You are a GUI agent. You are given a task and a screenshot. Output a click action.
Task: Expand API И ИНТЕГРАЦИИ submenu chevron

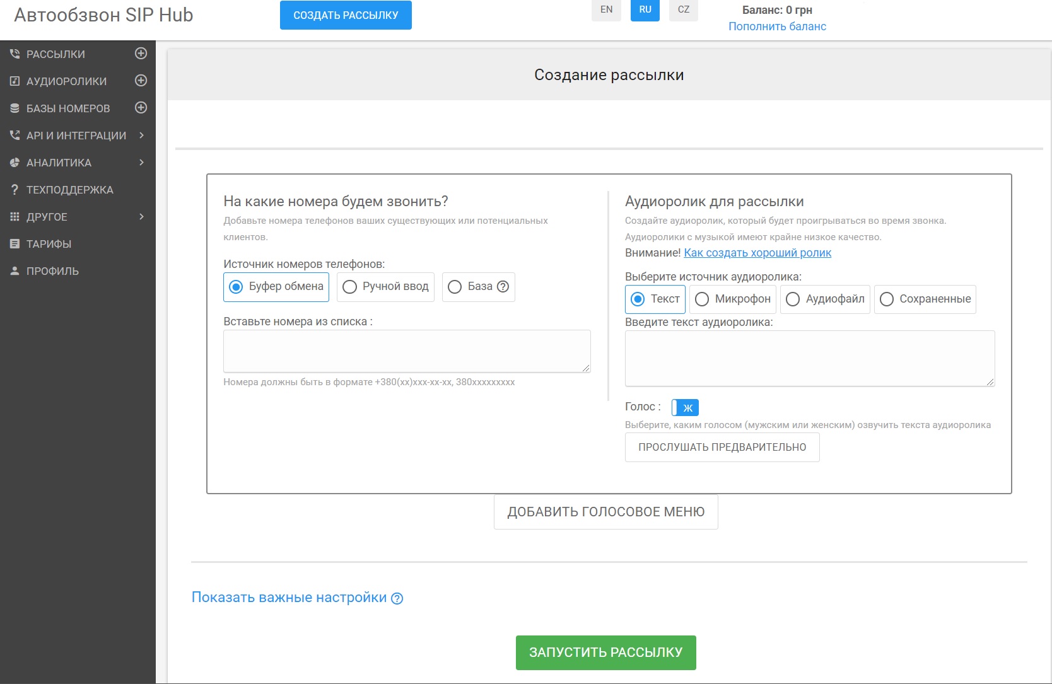[x=141, y=136]
